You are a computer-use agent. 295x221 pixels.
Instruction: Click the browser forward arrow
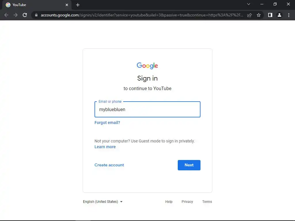tap(16, 15)
